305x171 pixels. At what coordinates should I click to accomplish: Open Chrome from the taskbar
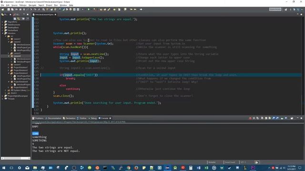pos(129,168)
